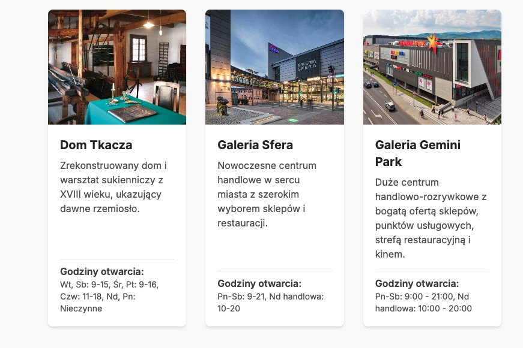523x348 pixels.
Task: Click the divider line in Galeria Sfera card
Action: click(274, 271)
